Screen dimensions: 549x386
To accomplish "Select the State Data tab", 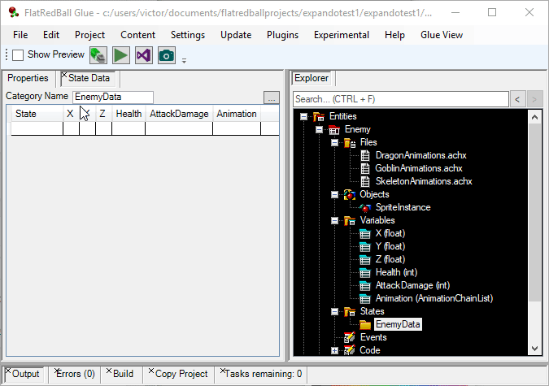I will tap(89, 78).
